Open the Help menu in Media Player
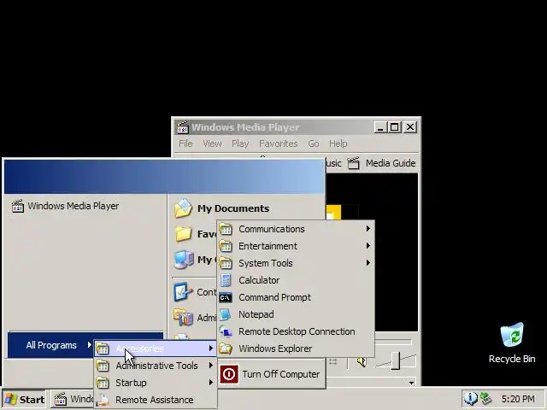 click(338, 143)
